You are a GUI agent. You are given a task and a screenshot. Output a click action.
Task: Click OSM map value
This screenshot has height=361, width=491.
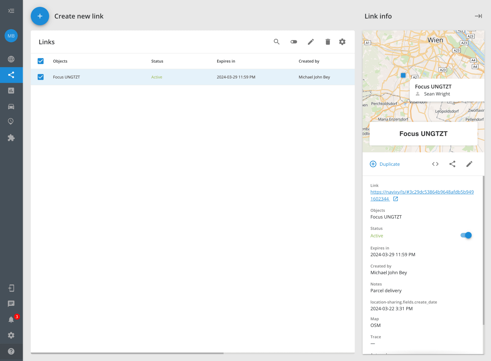pyautogui.click(x=375, y=325)
